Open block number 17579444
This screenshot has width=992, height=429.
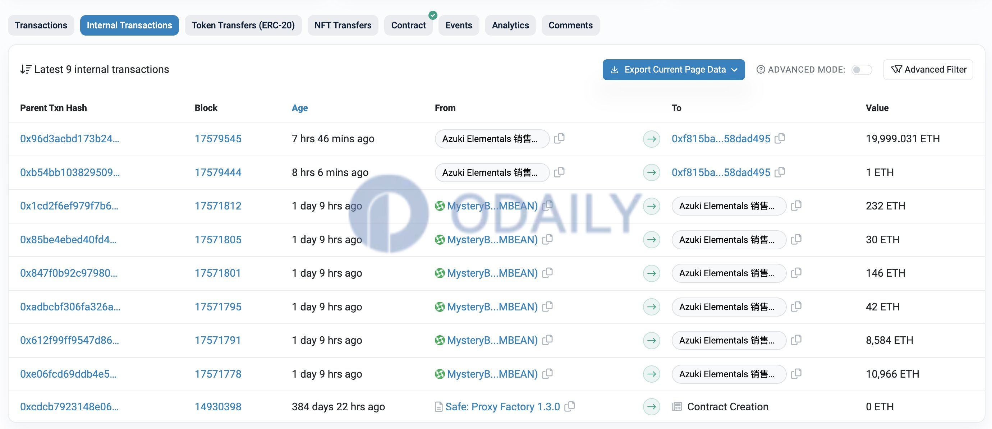(x=218, y=172)
